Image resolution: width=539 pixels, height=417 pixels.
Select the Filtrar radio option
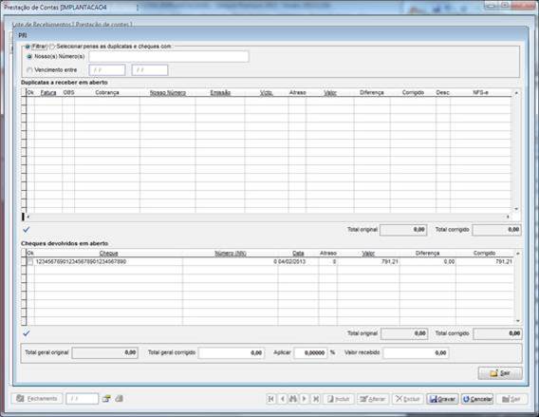coord(28,47)
